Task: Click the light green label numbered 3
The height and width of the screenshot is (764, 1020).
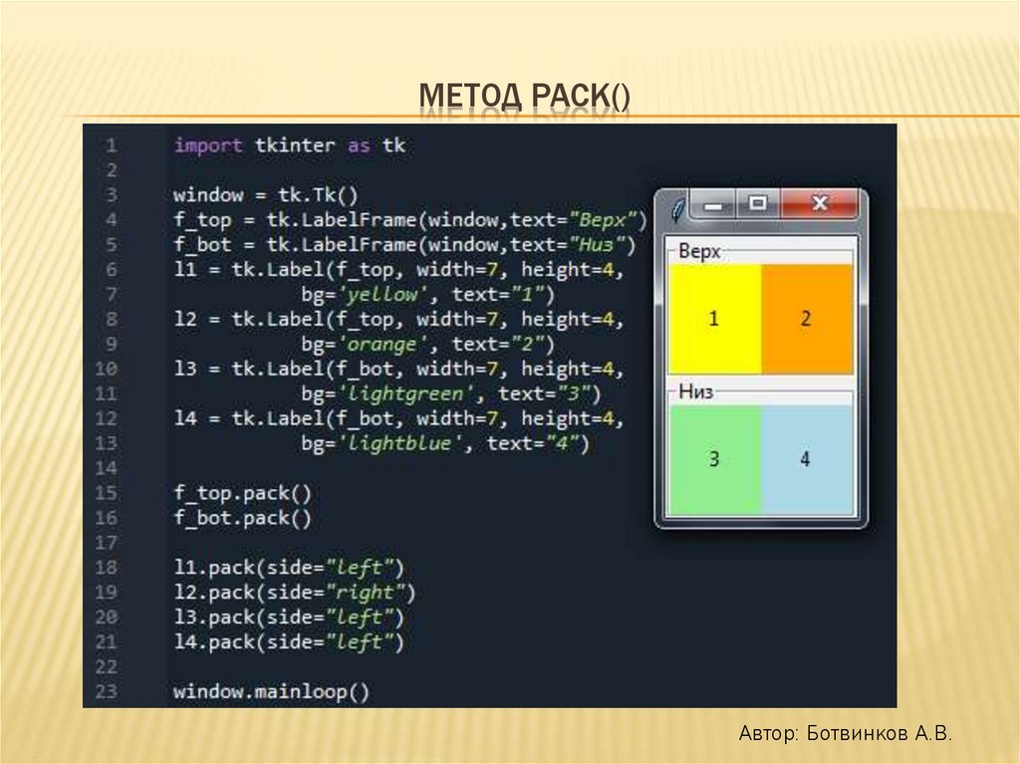Action: coord(715,459)
